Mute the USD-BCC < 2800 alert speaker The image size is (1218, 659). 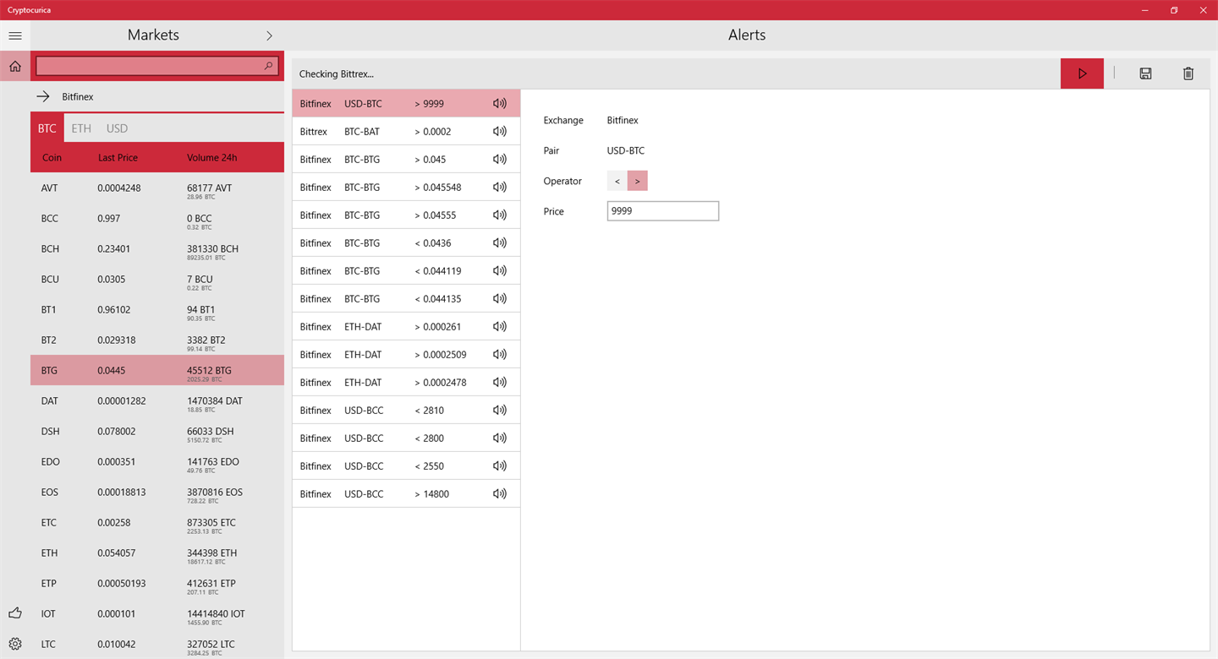[x=500, y=438]
